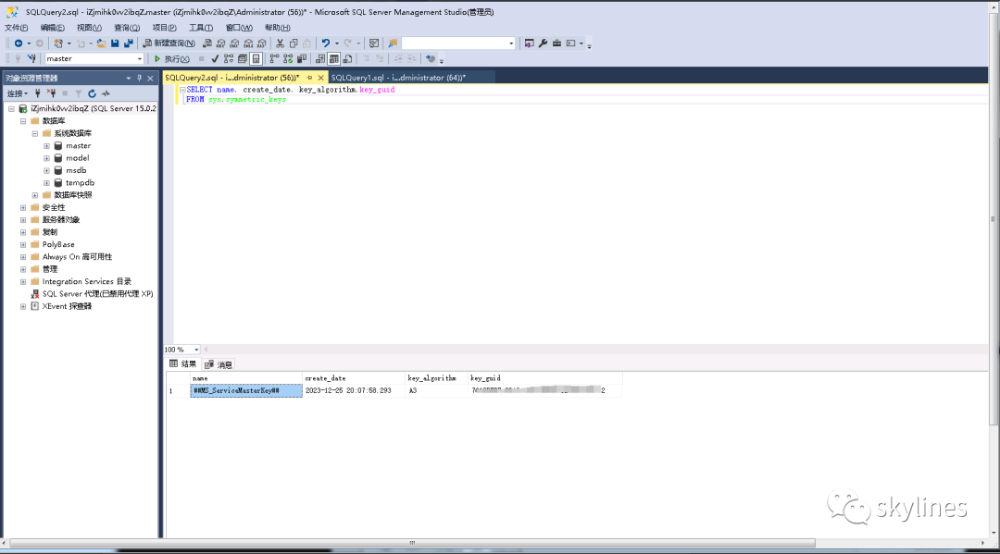Collapse the 系统数据库 System Databases folder

click(35, 134)
